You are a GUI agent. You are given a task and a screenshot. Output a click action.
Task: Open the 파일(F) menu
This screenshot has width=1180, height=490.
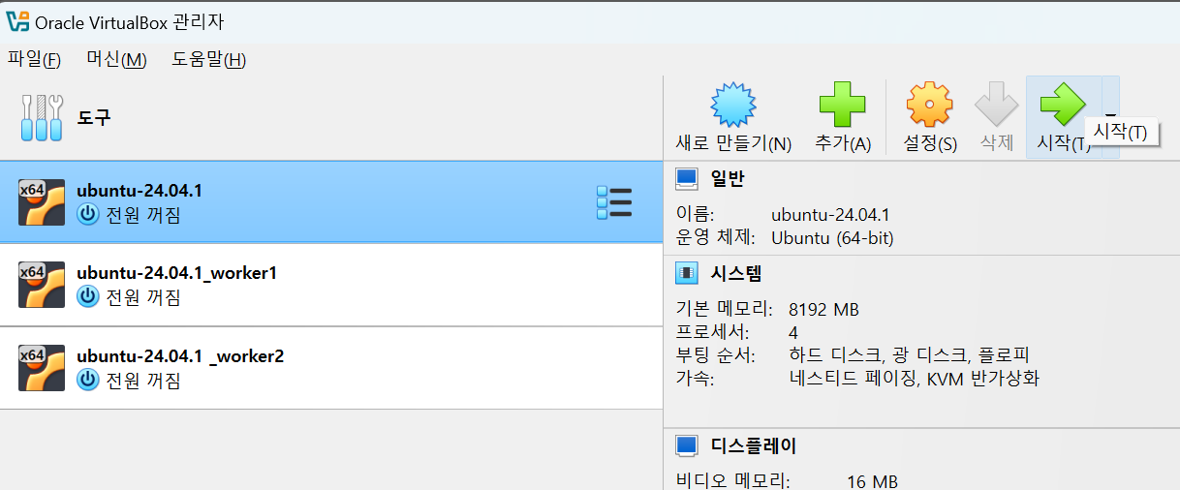[34, 59]
